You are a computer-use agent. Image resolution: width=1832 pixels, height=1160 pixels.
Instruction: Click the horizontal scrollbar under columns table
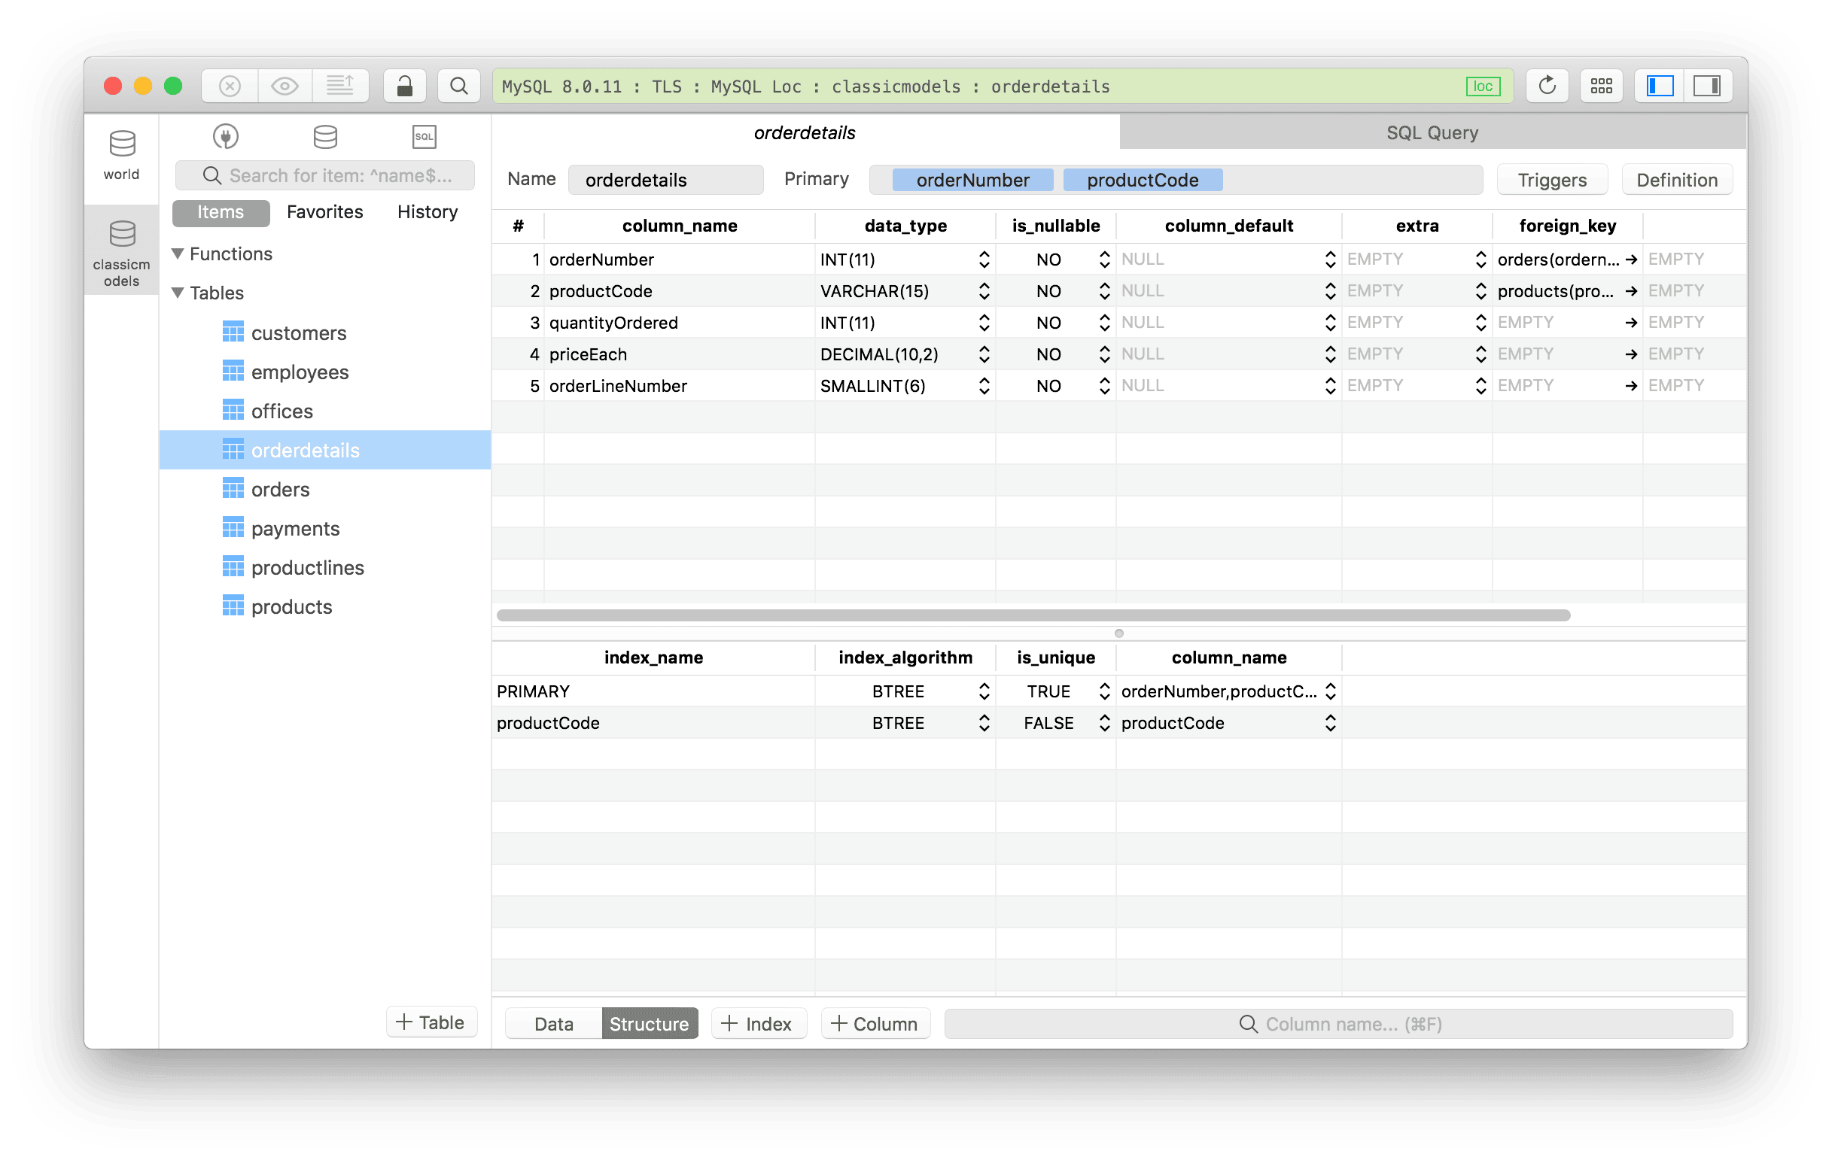(1033, 615)
